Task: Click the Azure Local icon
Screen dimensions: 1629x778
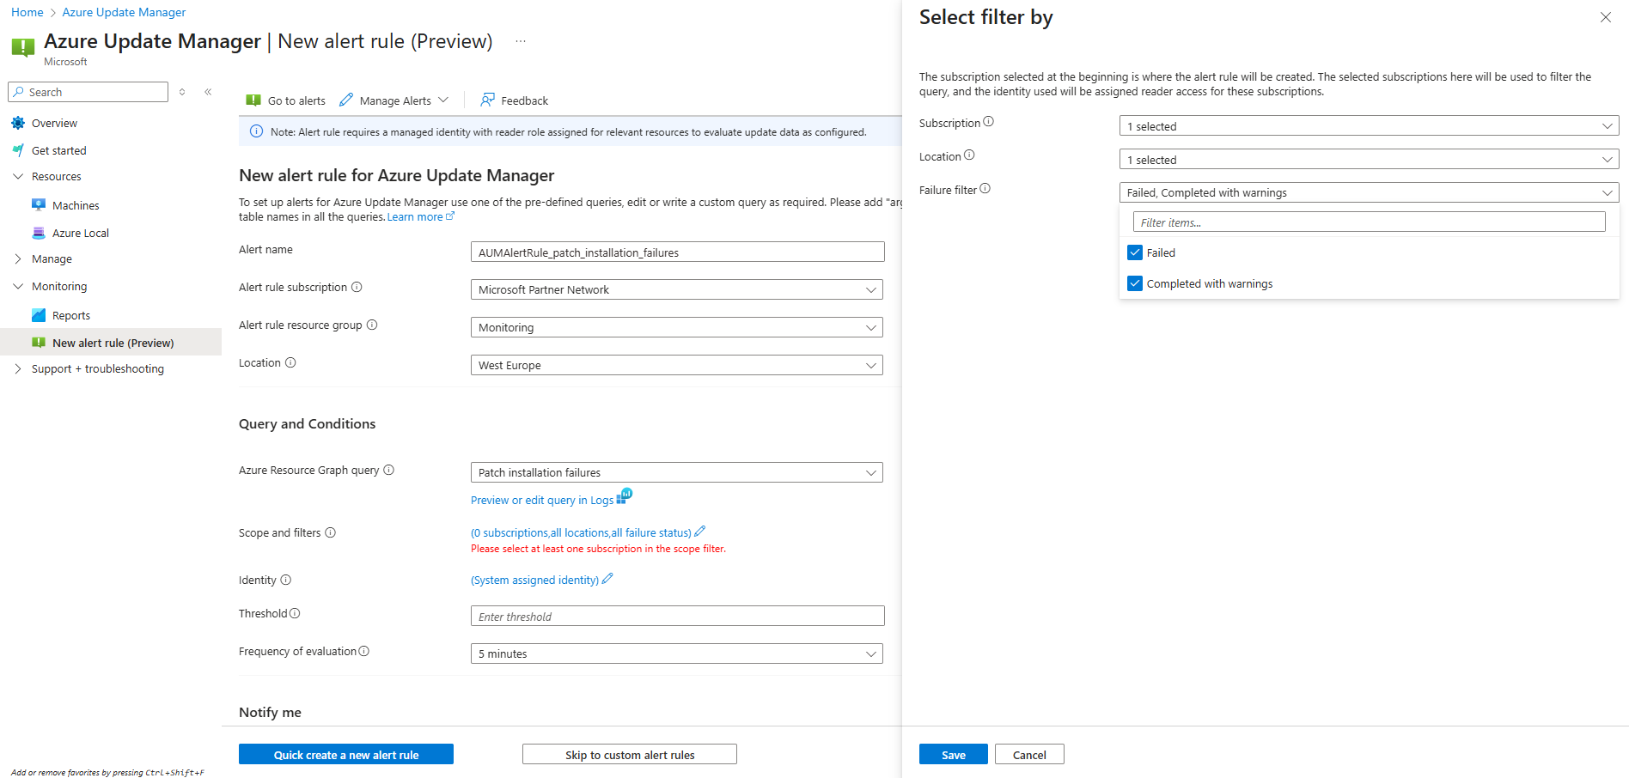Action: [39, 233]
